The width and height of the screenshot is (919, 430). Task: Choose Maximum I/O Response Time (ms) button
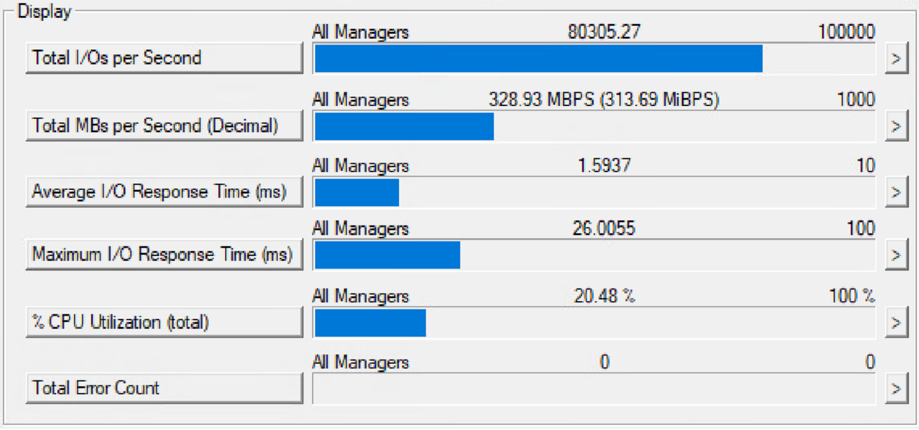[164, 255]
